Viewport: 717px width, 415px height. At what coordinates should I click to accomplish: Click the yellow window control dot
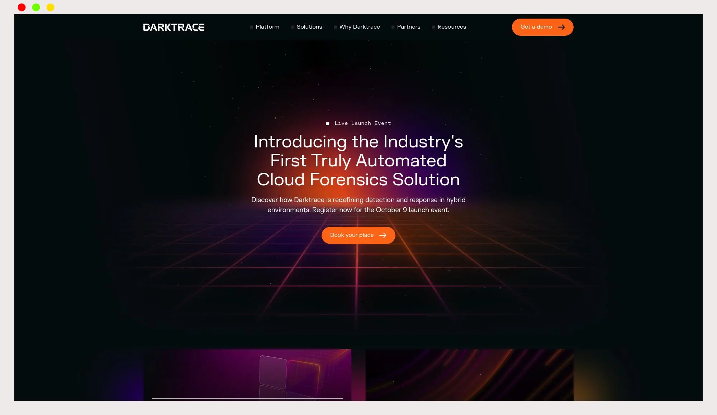50,7
